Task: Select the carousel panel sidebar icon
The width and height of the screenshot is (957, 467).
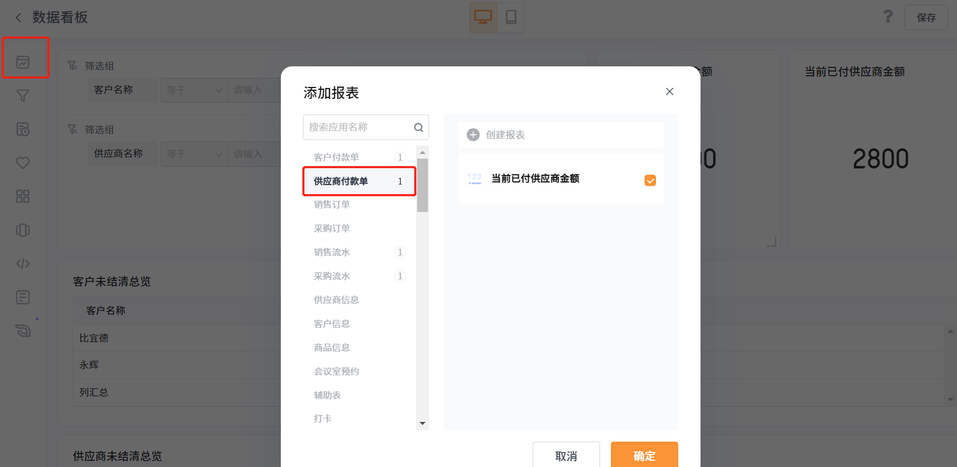Action: point(23,230)
